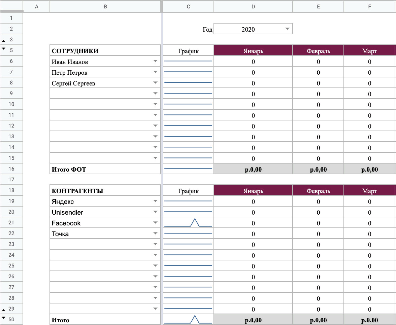The width and height of the screenshot is (396, 325).
Task: Open the year 2020 dropdown
Action: click(287, 29)
